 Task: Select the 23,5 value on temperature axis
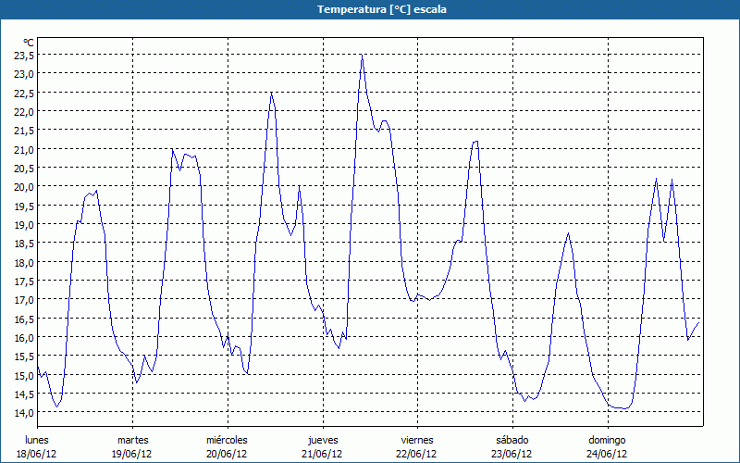[24, 55]
